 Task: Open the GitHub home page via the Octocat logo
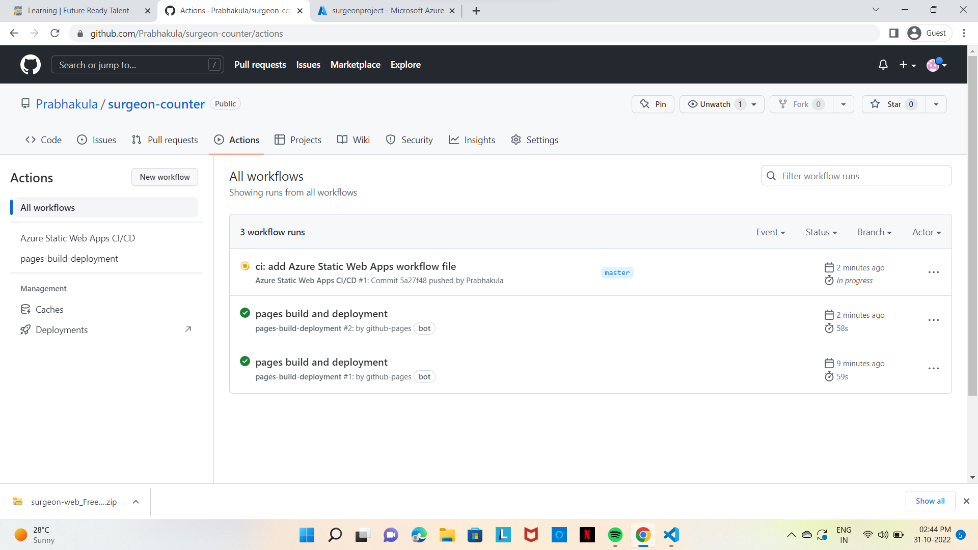pos(31,65)
